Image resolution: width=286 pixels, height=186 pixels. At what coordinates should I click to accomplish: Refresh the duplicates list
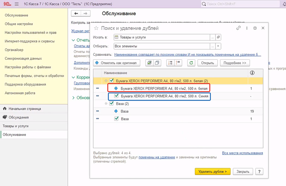tap(192, 63)
